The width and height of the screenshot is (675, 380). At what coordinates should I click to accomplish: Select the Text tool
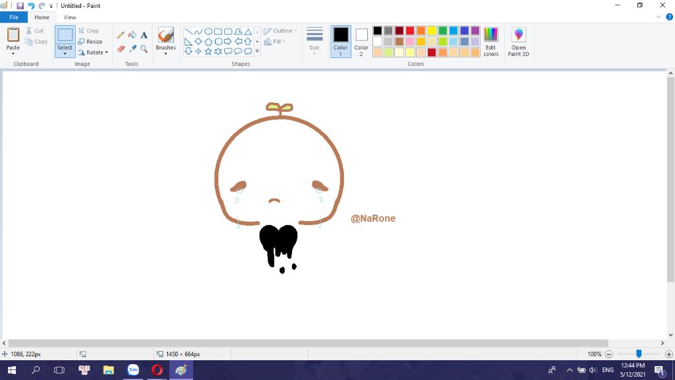144,35
